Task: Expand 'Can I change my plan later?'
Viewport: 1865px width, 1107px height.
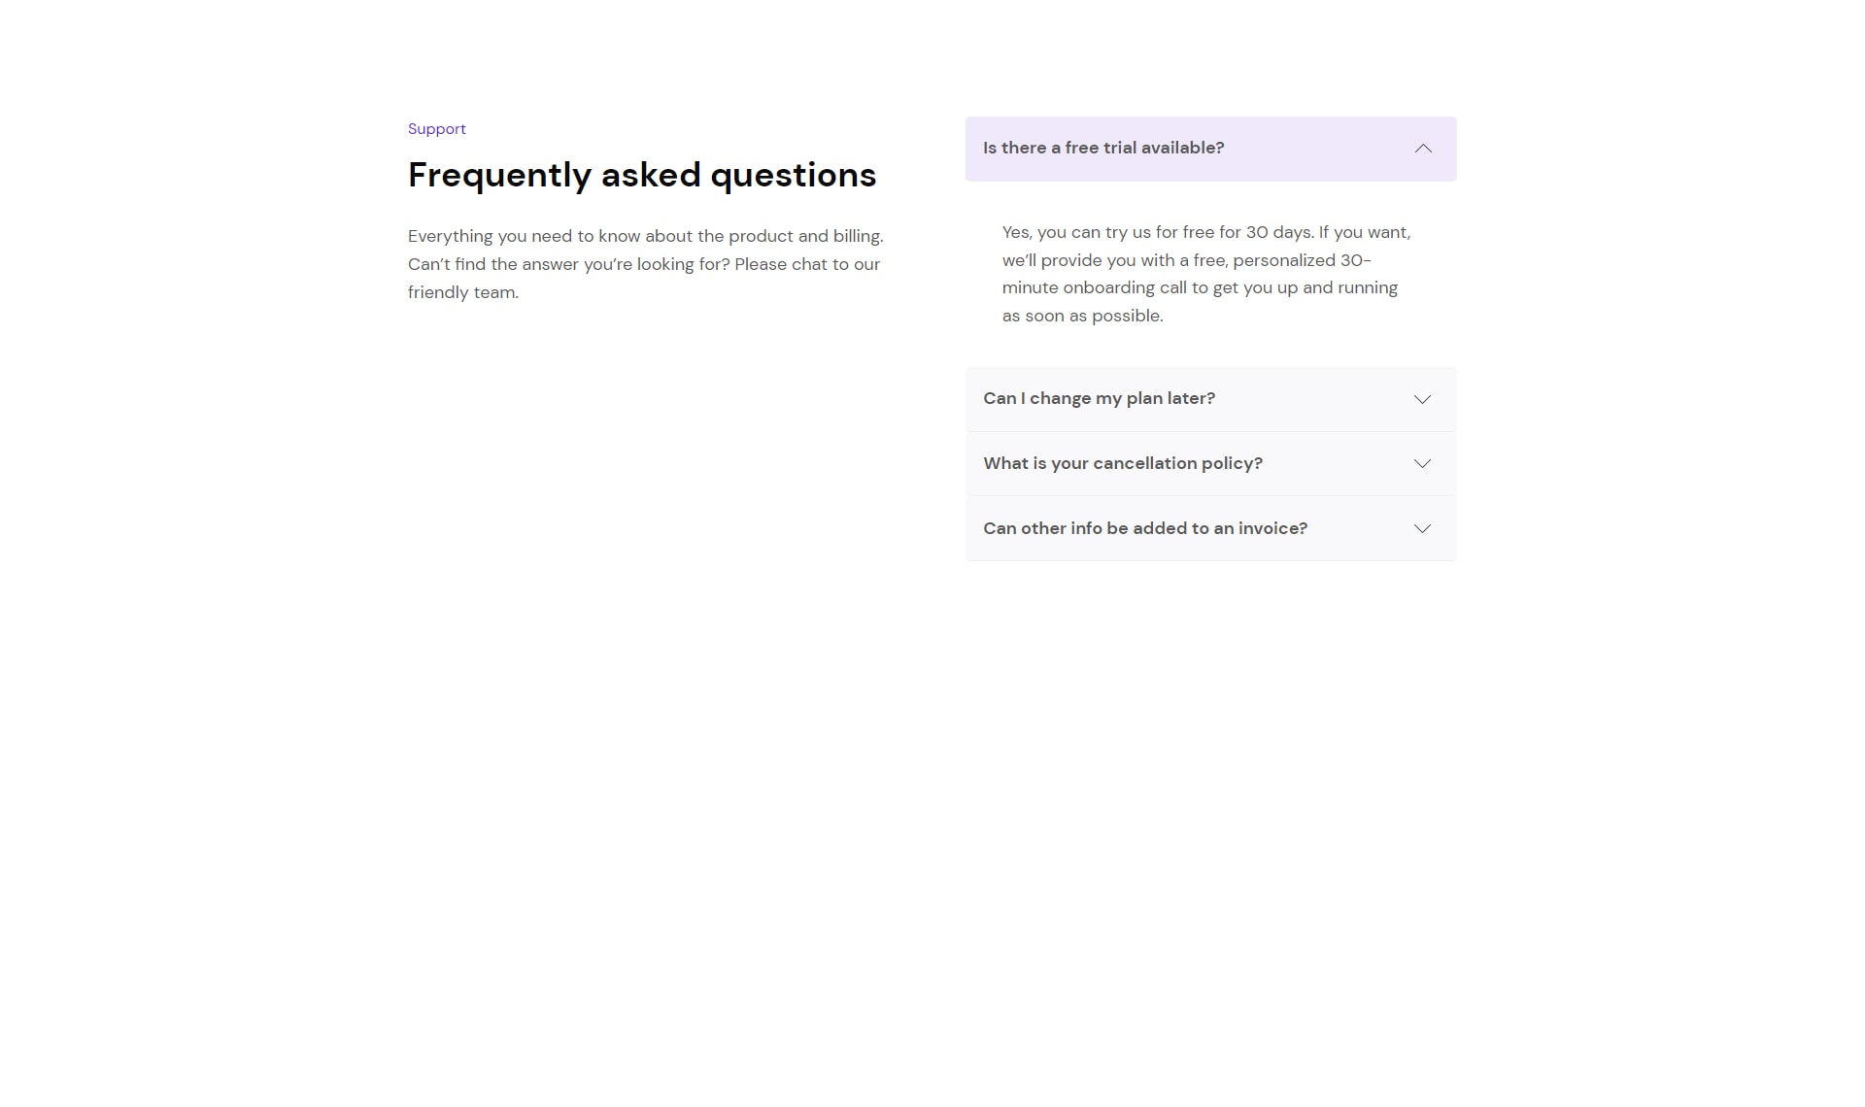Action: coord(1210,399)
